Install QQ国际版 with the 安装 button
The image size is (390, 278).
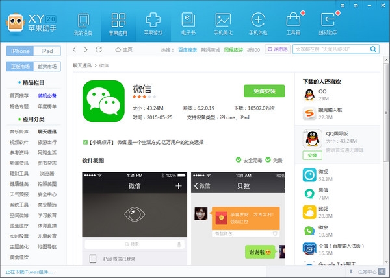(312, 156)
